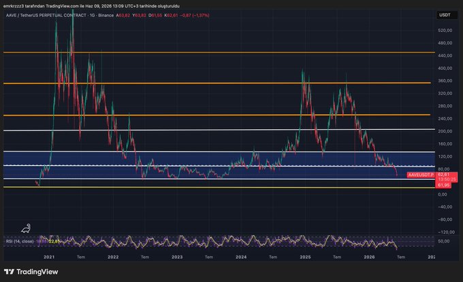Select the yellow horizontal line below the blue zone
Viewport: 463px width, 282px height.
[219, 187]
